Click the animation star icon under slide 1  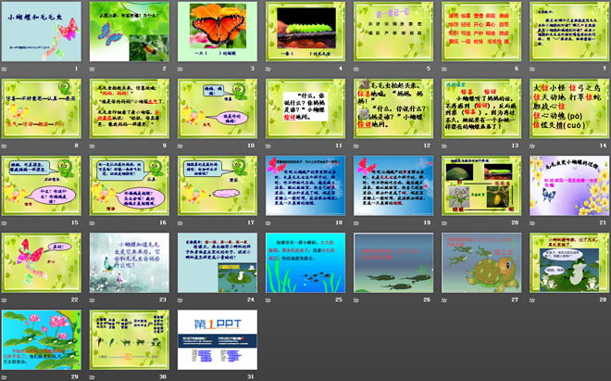[4, 70]
